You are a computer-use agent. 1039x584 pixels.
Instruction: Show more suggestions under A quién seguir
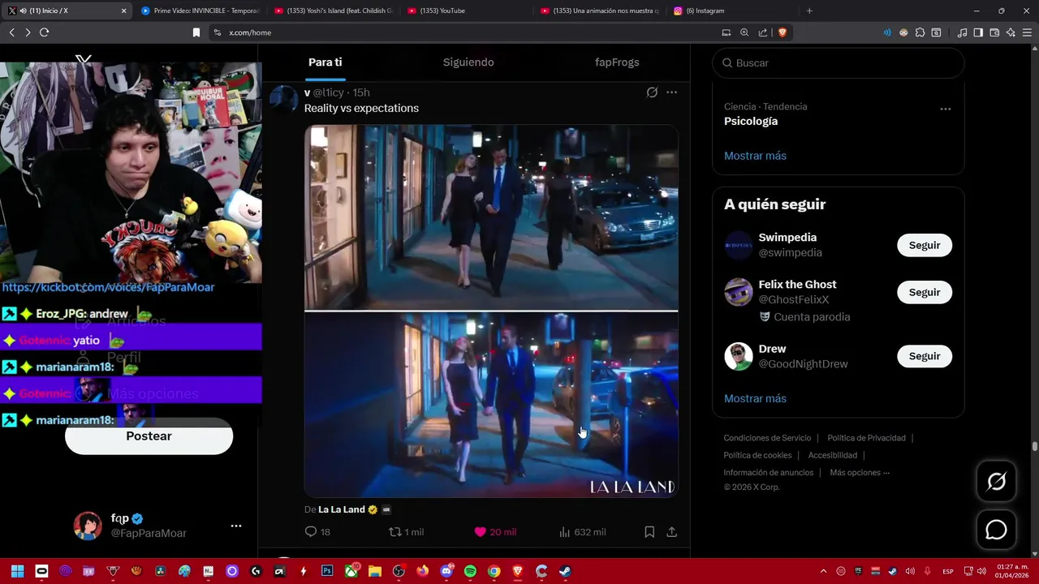[755, 398]
